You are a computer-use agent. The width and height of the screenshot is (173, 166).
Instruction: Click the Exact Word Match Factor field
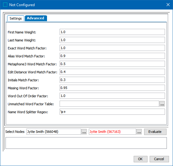click(x=112, y=48)
